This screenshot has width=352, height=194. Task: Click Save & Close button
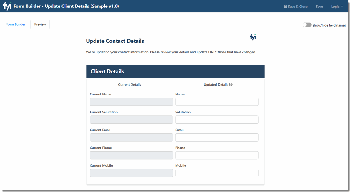click(296, 7)
